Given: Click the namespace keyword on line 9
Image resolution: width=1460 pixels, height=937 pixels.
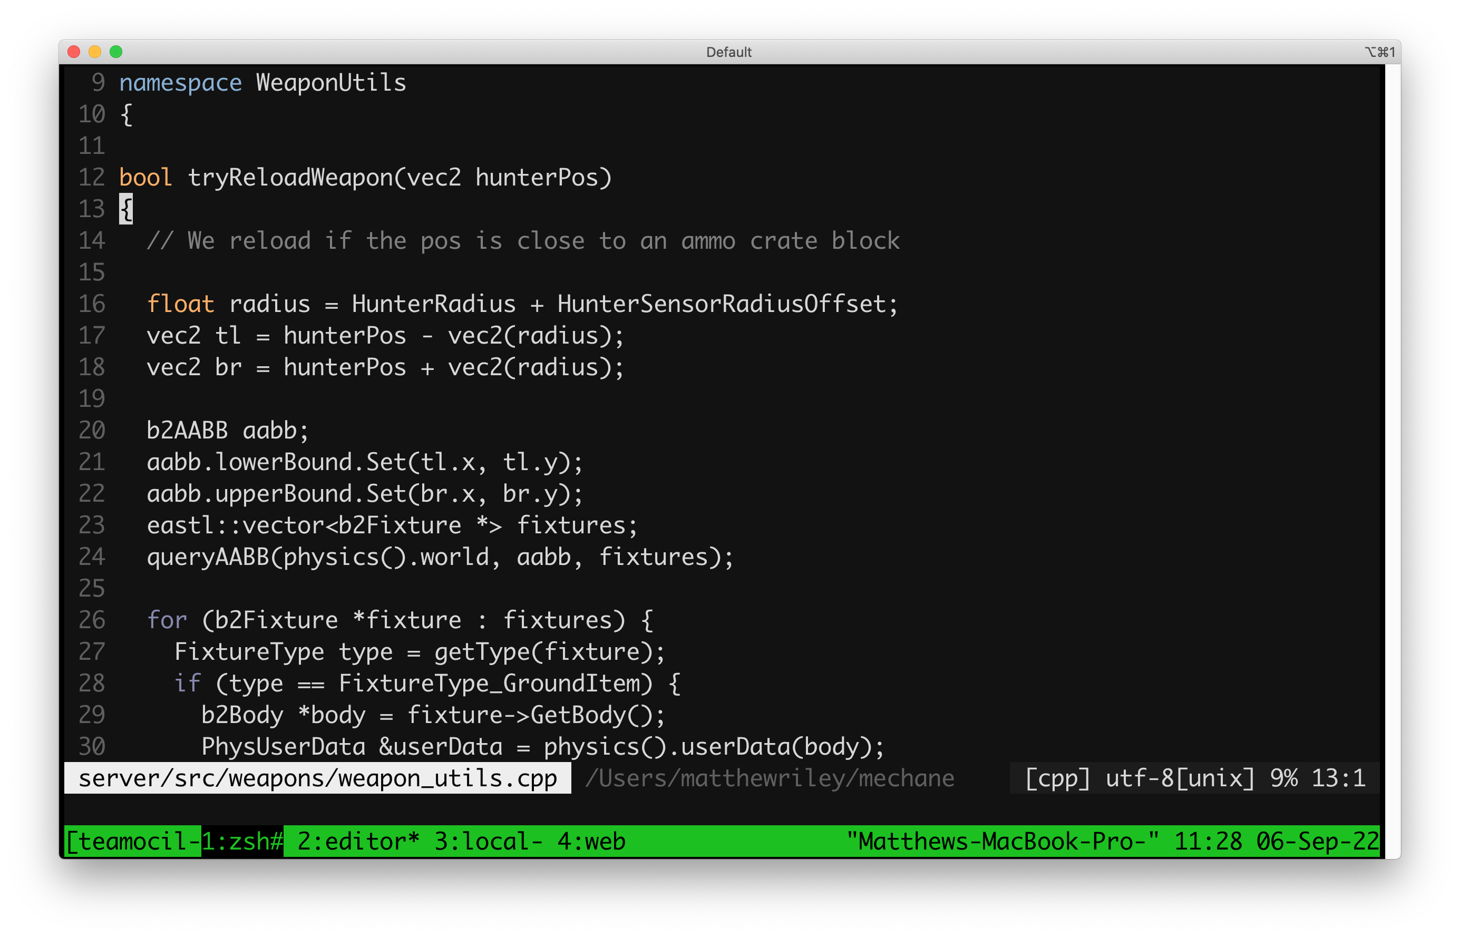Looking at the screenshot, I should 180,83.
